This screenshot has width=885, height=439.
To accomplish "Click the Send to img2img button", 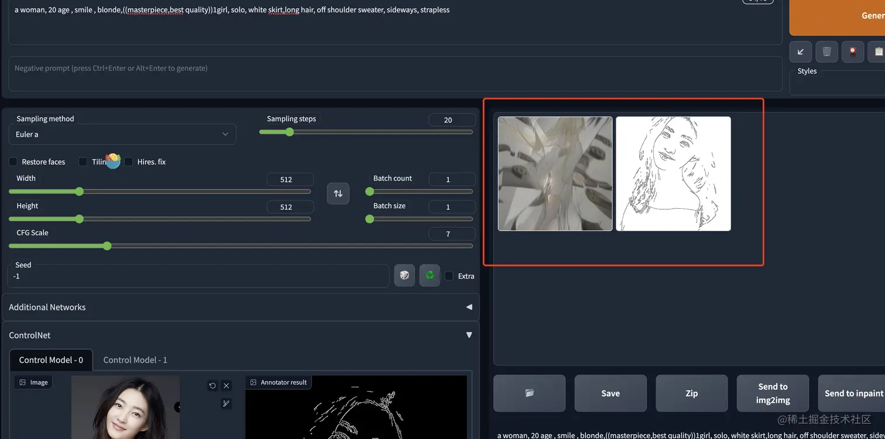I will 773,393.
